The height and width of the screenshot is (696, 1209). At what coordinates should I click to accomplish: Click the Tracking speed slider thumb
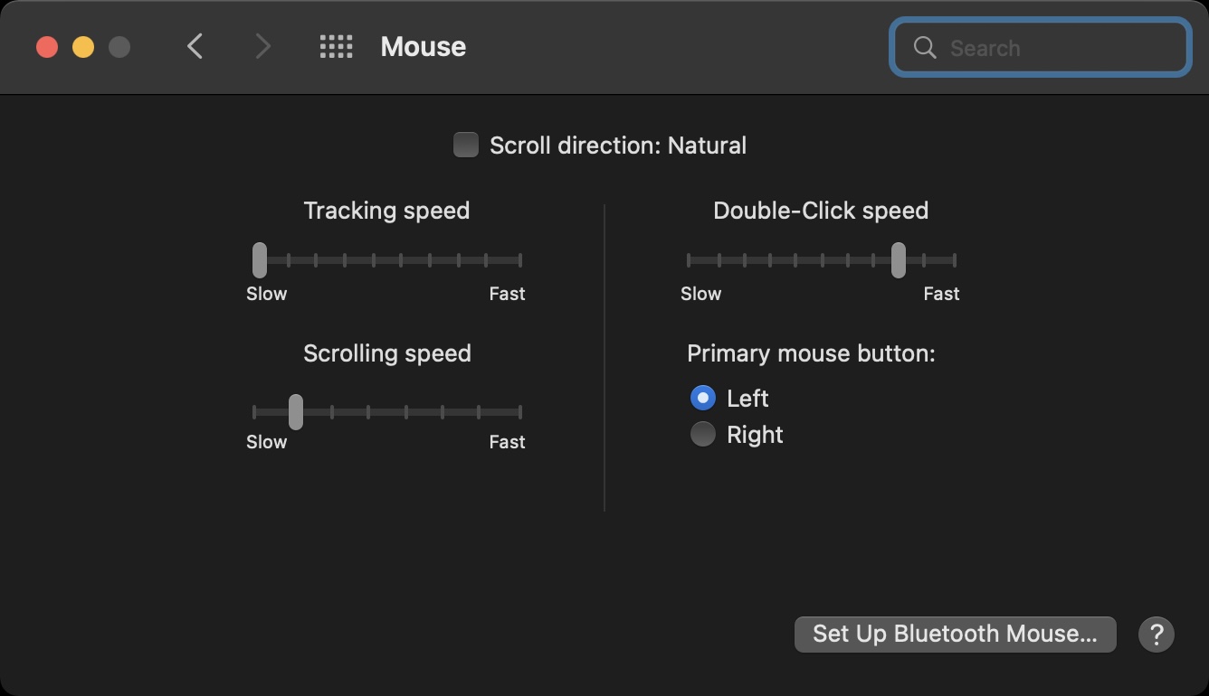[x=260, y=260]
